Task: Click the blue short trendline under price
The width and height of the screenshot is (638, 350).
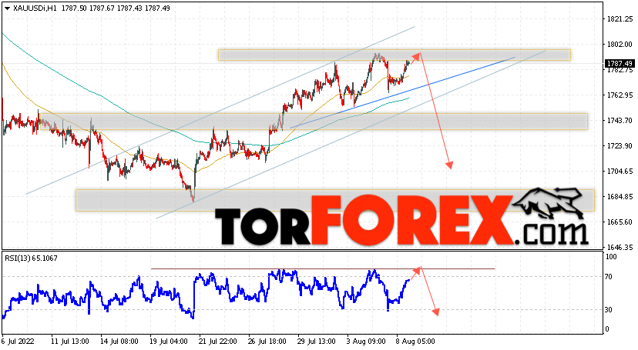Action: click(x=402, y=92)
